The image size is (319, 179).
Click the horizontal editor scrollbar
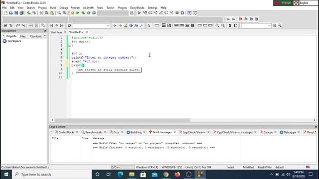tap(122, 120)
